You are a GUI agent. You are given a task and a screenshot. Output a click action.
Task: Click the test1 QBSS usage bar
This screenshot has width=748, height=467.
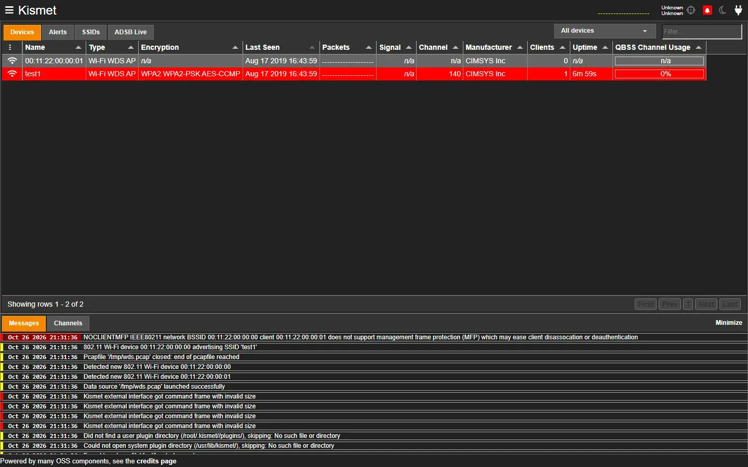coord(659,74)
